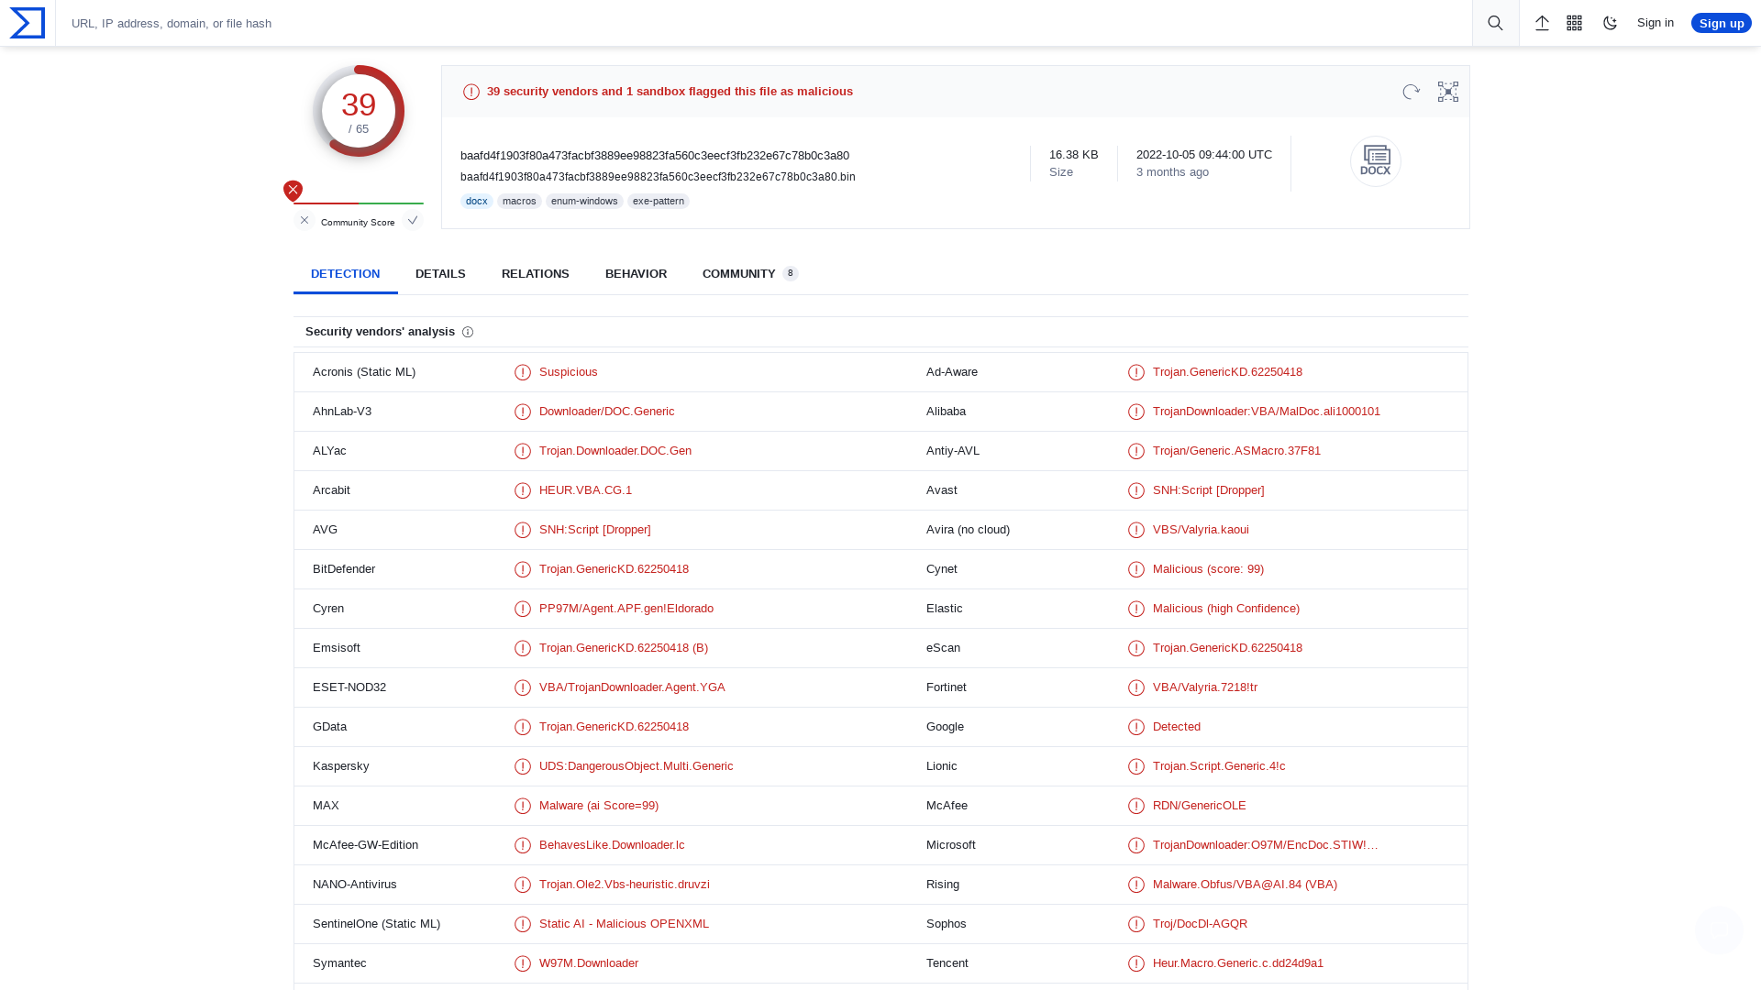The height and width of the screenshot is (990, 1761).
Task: Click the alert icon next to Suspicious detection
Action: 523,372
